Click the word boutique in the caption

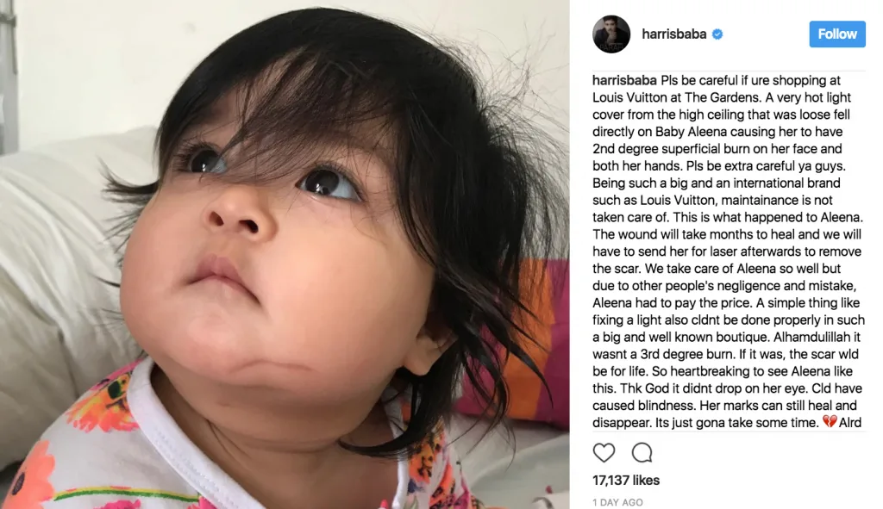tap(748, 337)
